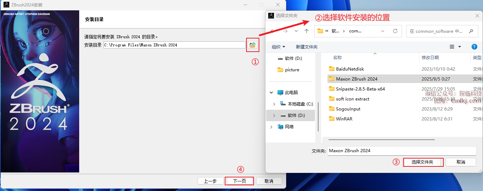Click the install directory path field
Viewport: 483px width, 191px height.
click(x=174, y=45)
